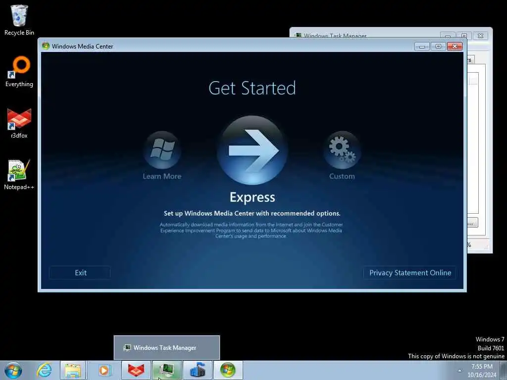
Task: Exit Windows Media Center setup
Action: coord(80,273)
